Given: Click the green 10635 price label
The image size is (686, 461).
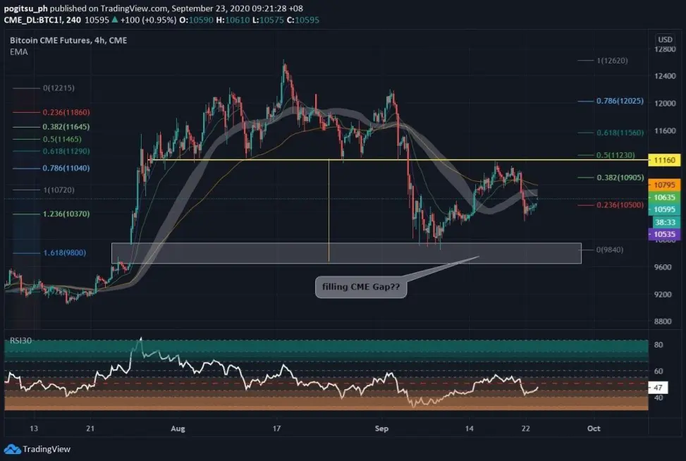Looking at the screenshot, I should click(x=664, y=197).
